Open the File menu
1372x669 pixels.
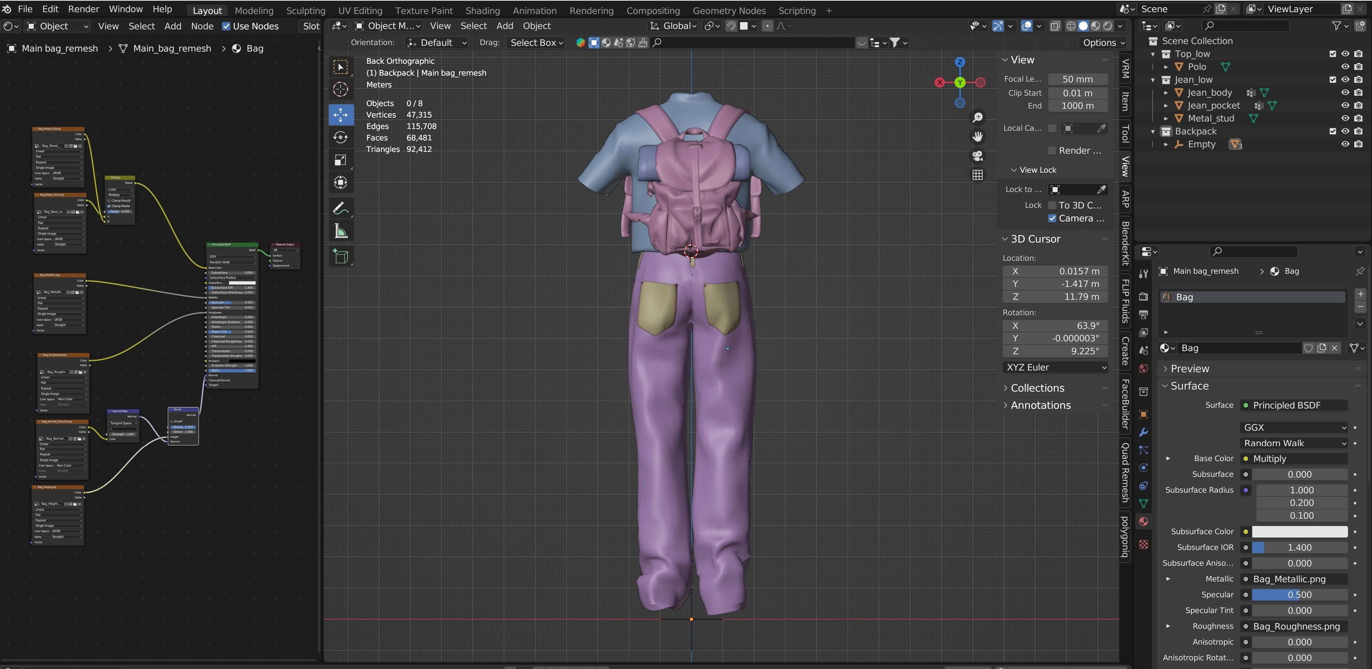point(25,9)
